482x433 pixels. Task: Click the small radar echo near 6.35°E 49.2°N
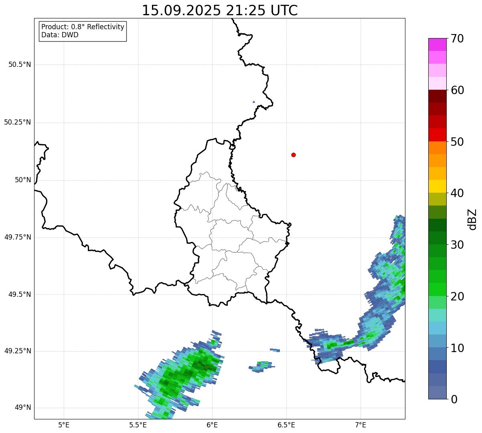pyautogui.click(x=262, y=366)
